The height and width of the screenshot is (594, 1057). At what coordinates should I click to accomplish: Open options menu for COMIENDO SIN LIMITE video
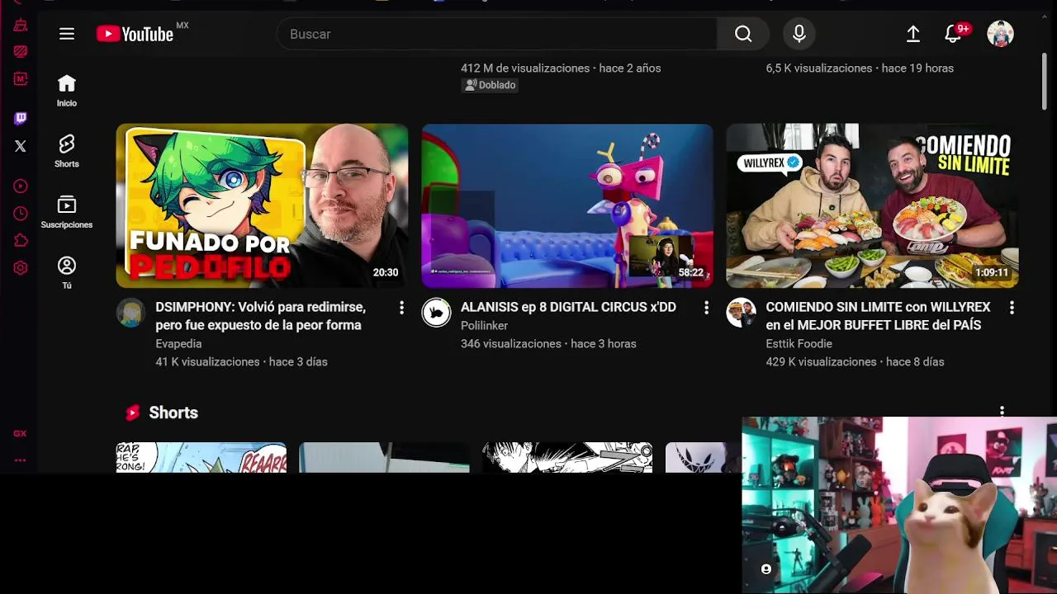click(1012, 308)
